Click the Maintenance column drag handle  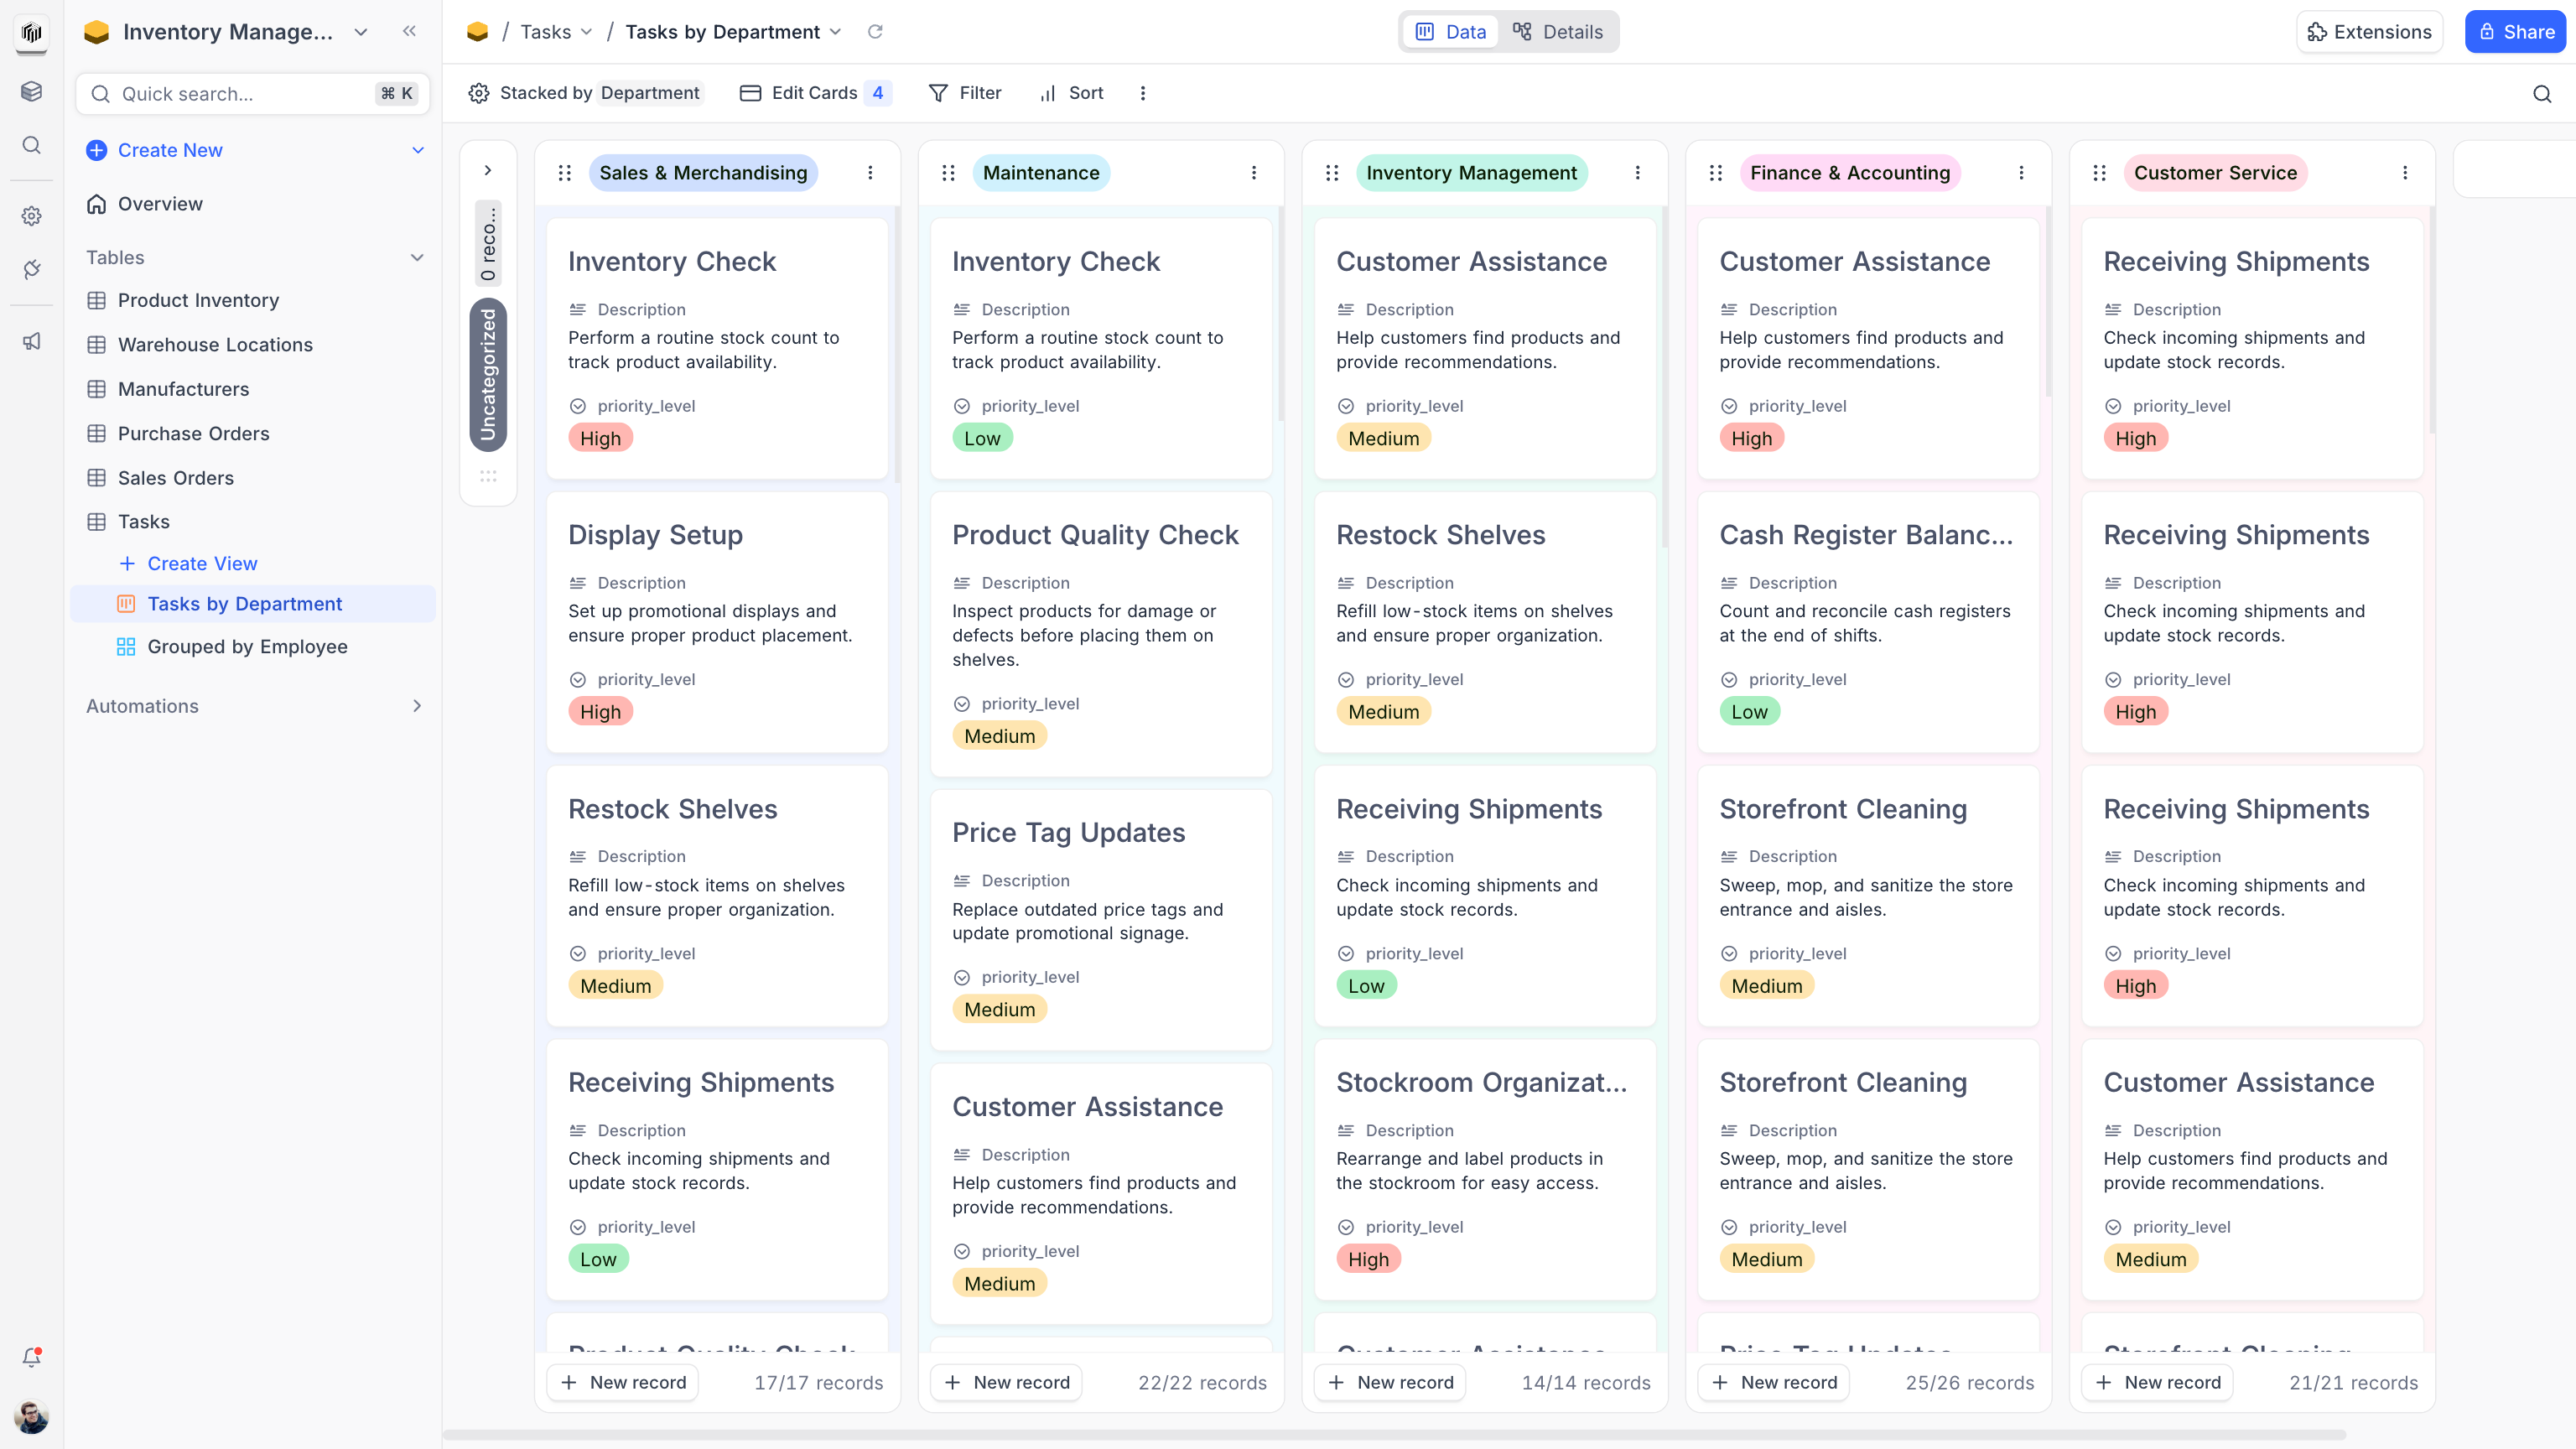[x=948, y=173]
